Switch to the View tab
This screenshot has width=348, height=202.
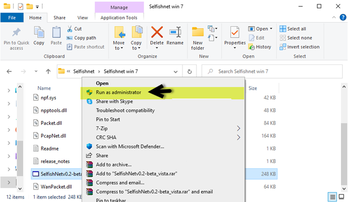(83, 18)
